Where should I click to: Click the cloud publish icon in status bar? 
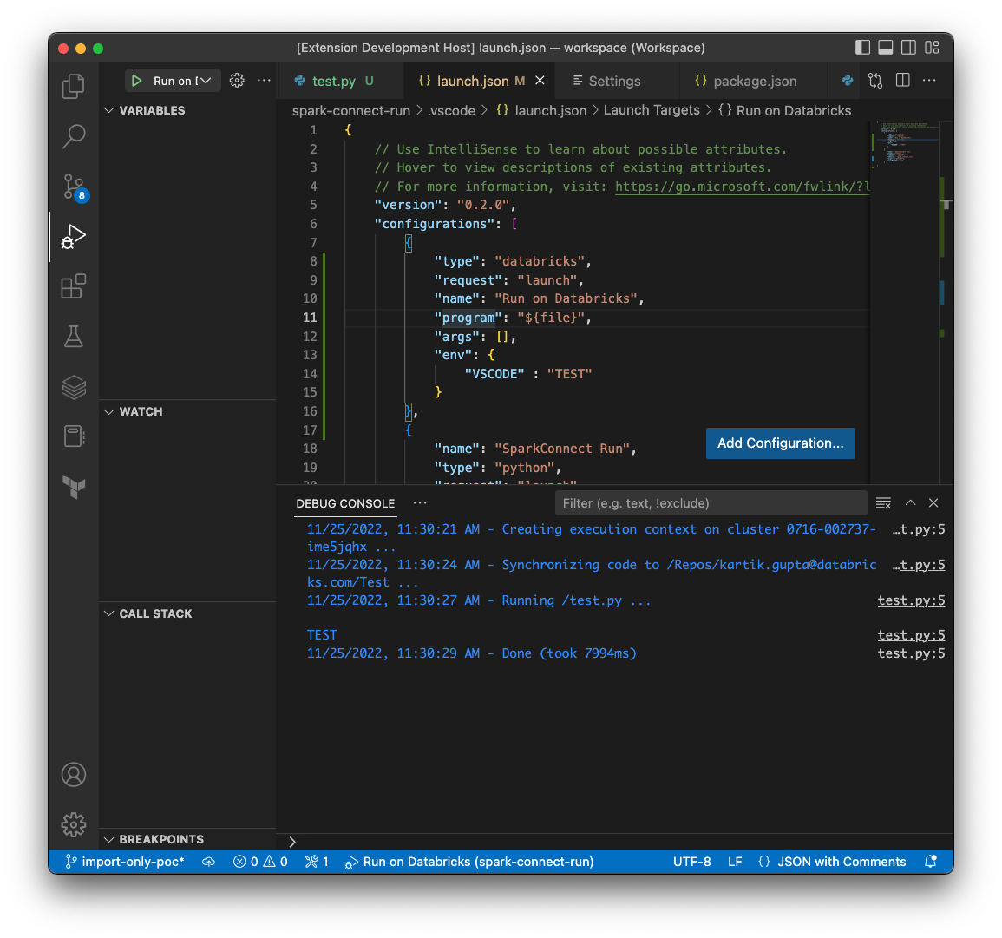(x=208, y=862)
